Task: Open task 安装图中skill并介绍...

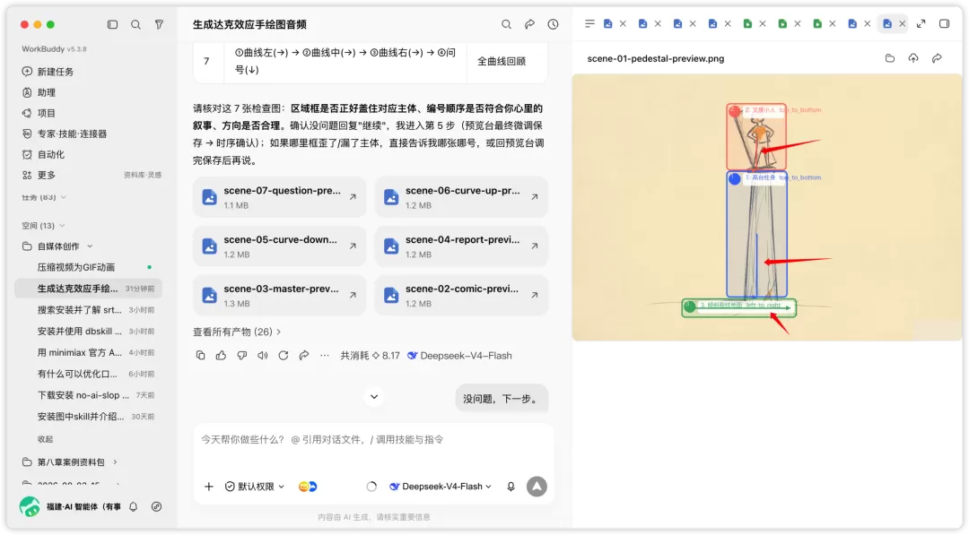Action: click(x=88, y=417)
